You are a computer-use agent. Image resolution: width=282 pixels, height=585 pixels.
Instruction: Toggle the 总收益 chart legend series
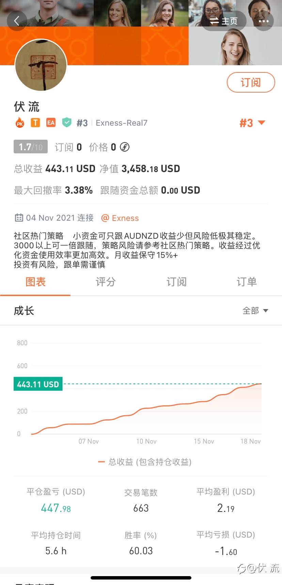click(x=145, y=462)
